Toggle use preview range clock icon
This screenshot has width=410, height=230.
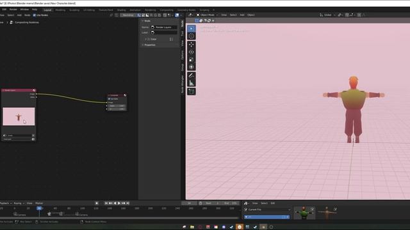[201, 203]
